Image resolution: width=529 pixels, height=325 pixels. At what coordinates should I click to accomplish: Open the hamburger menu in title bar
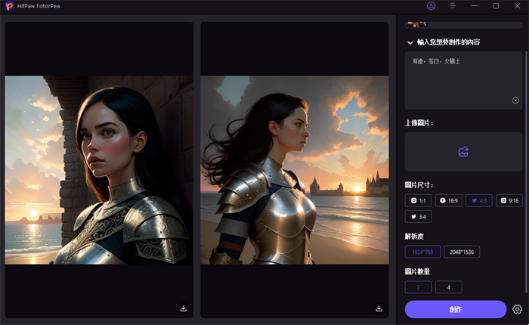click(x=453, y=6)
